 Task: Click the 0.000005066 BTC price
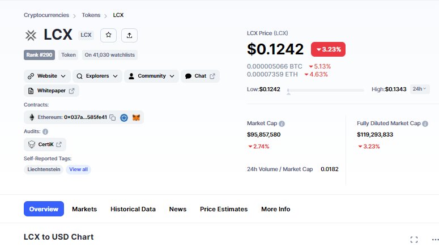(274, 66)
